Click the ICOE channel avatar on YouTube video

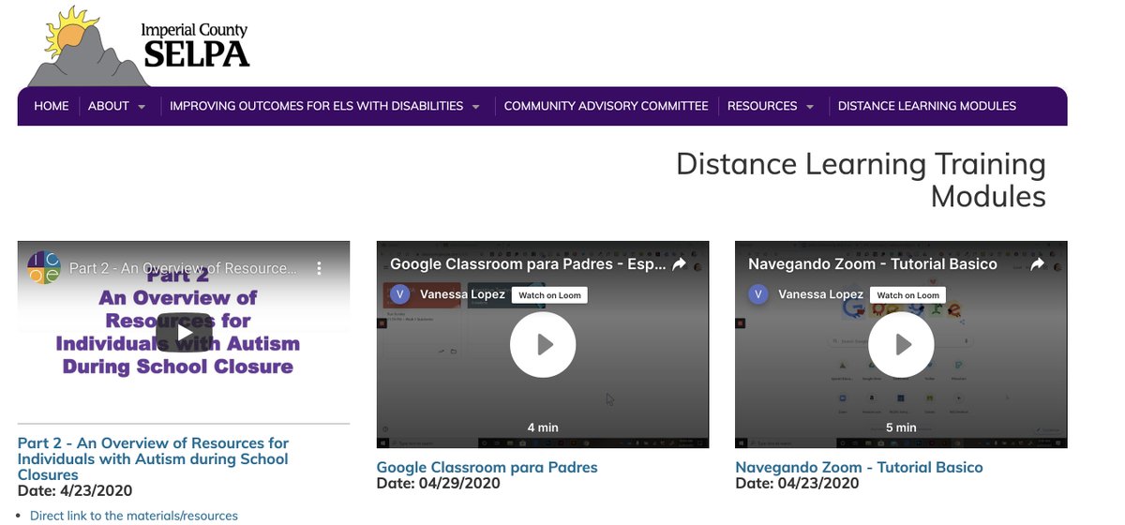point(42,268)
